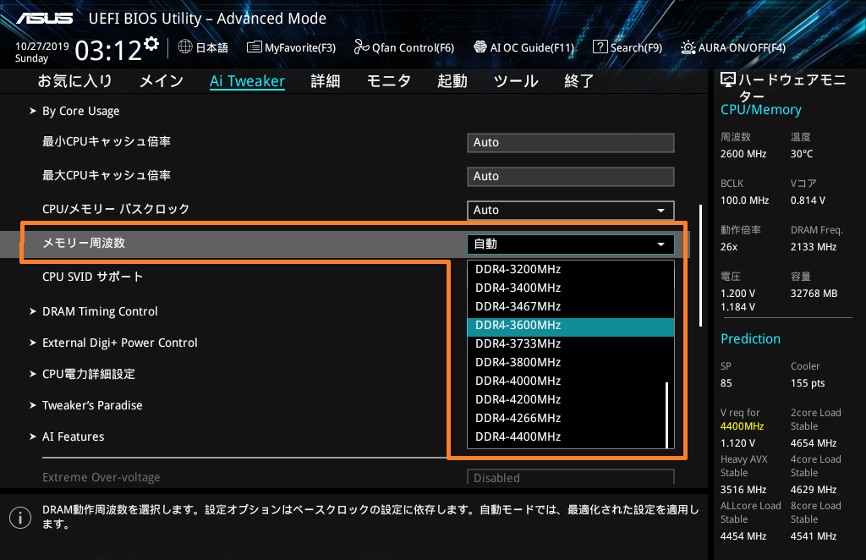Screen dimensions: 866x560
Task: Click the 32768 MB capacity value
Action: click(x=814, y=294)
